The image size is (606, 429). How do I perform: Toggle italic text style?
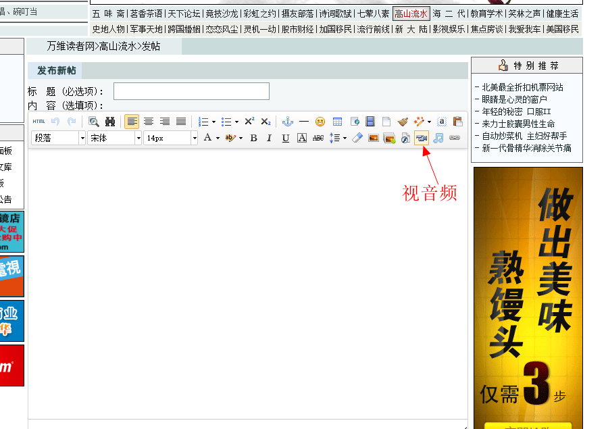pyautogui.click(x=270, y=138)
